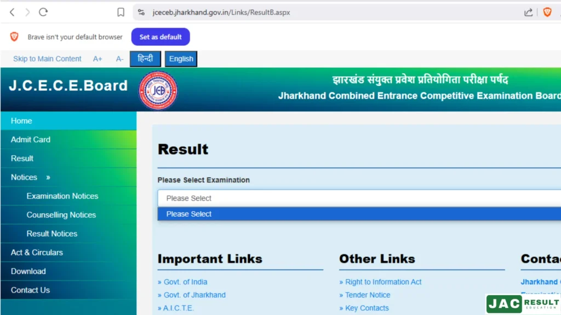Open the Contact Us menu item
This screenshot has width=561, height=315.
pos(68,290)
